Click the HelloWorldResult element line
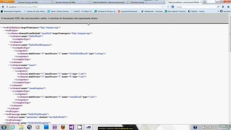231x130 pixels. click(61, 53)
